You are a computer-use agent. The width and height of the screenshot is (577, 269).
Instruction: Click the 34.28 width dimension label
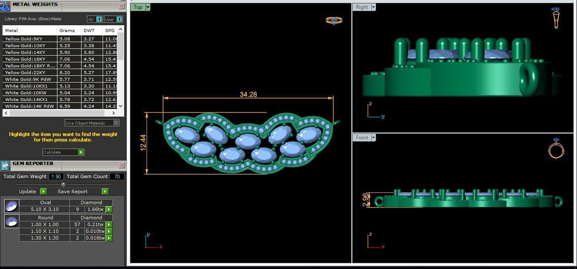pos(248,94)
